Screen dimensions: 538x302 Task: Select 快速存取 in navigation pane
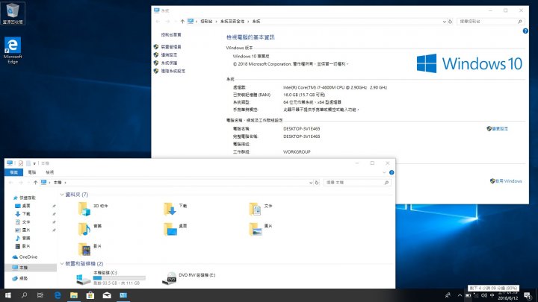[24, 198]
